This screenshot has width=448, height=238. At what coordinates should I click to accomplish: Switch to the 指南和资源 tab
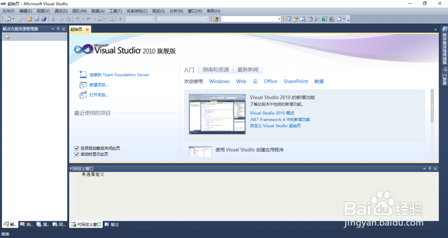click(x=216, y=70)
